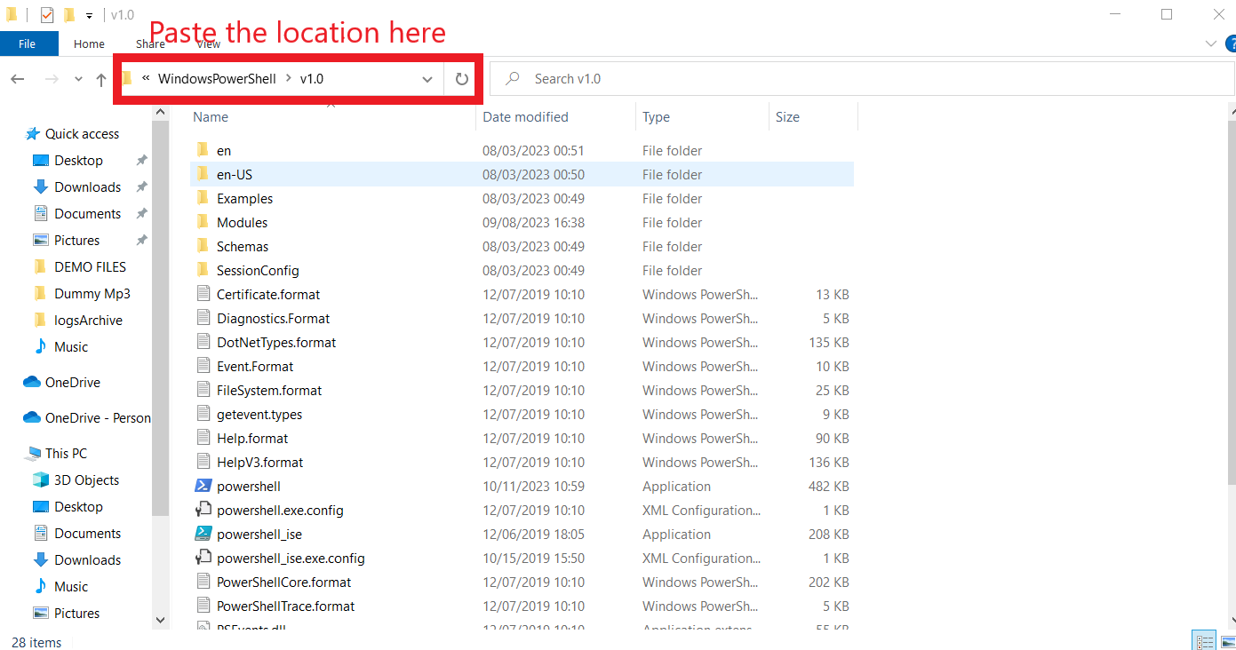Click the Search v1.0 box
1236x650 pixels.
(862, 79)
